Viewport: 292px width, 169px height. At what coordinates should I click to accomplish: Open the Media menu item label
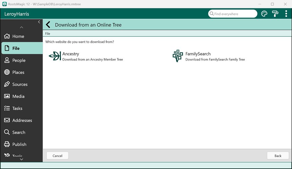click(18, 96)
